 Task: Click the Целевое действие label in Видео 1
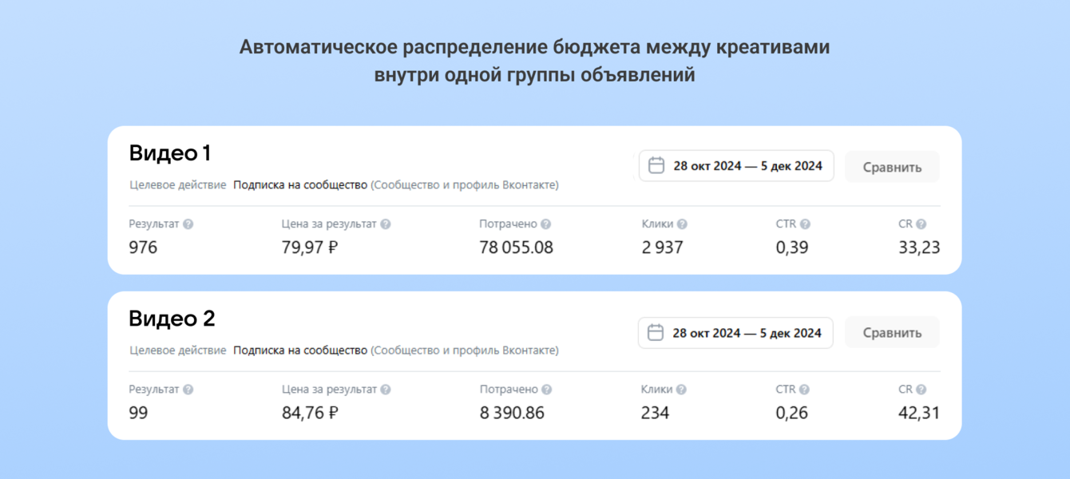177,185
